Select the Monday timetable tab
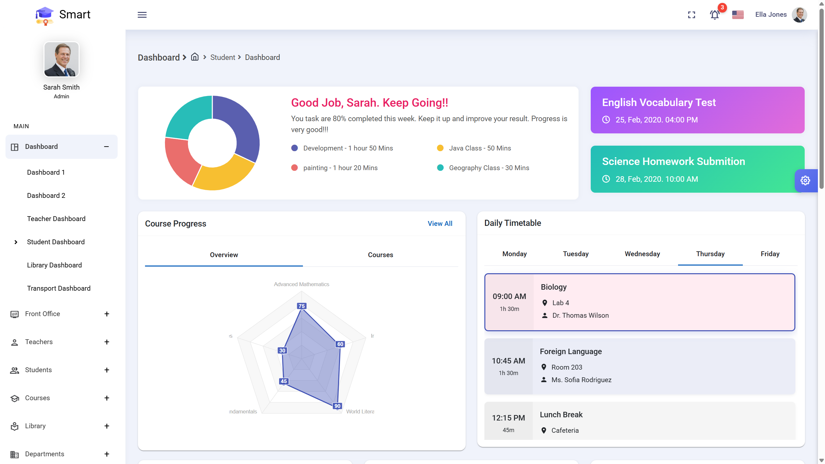 coord(514,254)
